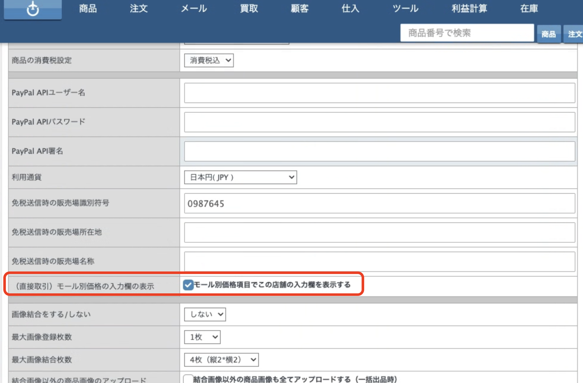Click the PayPal APIユーザー名 input field
The height and width of the screenshot is (383, 583).
coord(379,93)
